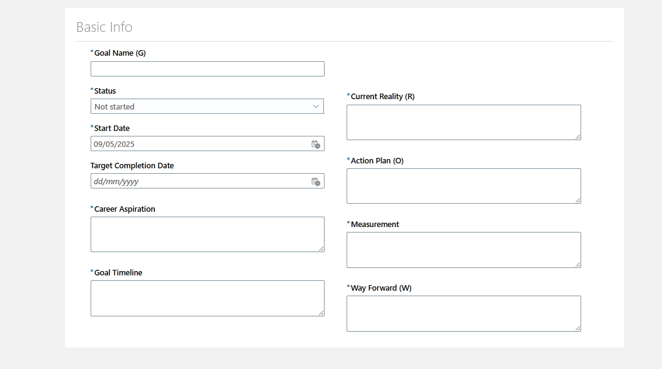This screenshot has width=662, height=369.
Task: Click the Start Date label
Action: coord(112,128)
